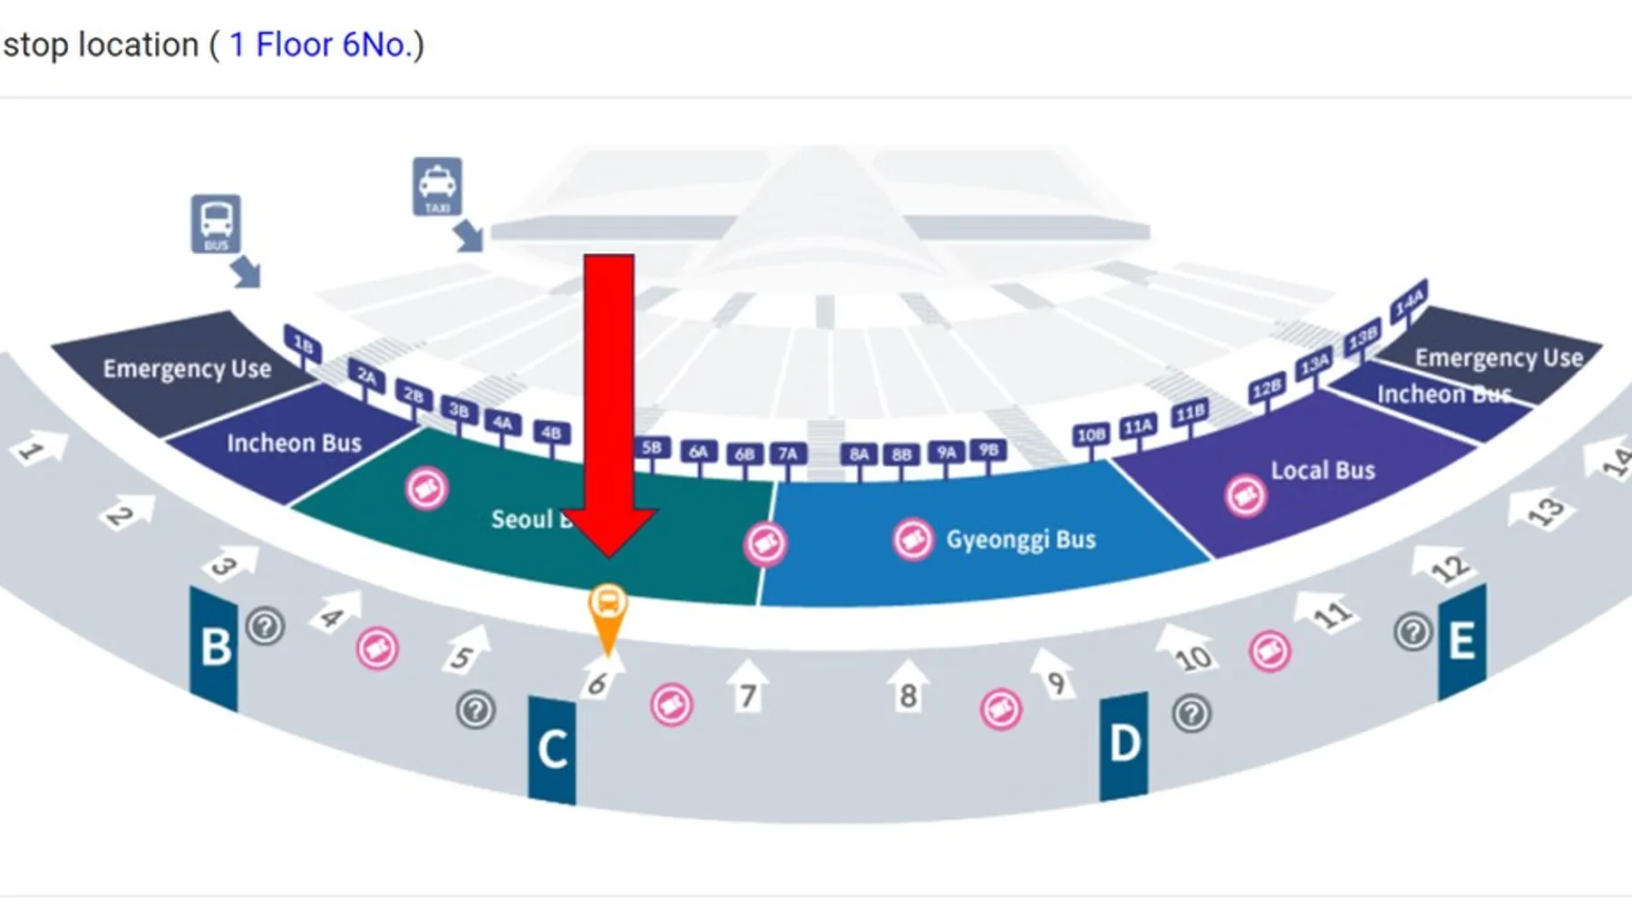Click the ticket icon between gates 6 and 7
1632x907 pixels.
coord(672,705)
